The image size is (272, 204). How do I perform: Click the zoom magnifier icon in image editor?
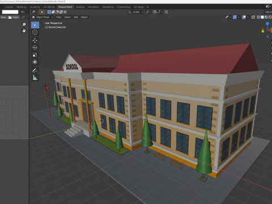point(24,24)
